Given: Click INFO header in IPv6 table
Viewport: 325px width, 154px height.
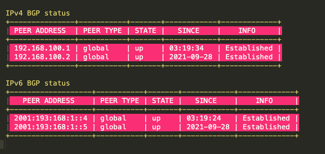Looking at the screenshot, I should (x=264, y=101).
